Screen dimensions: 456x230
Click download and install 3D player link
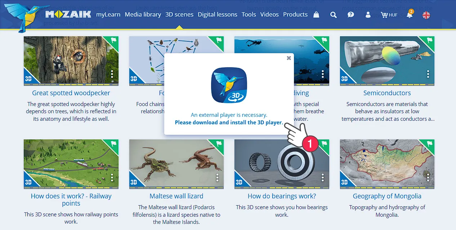coord(229,123)
